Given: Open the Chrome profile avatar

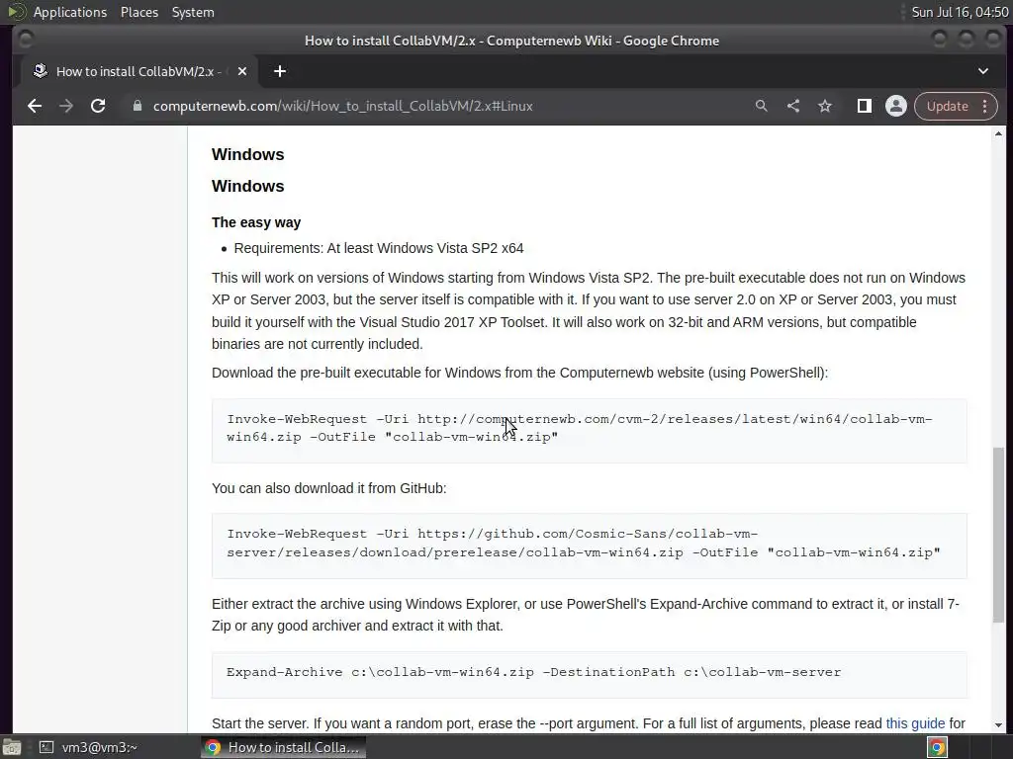Looking at the screenshot, I should [896, 106].
